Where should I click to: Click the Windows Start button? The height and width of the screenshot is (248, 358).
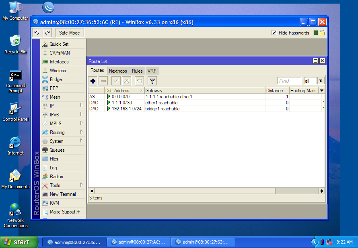pos(19,242)
